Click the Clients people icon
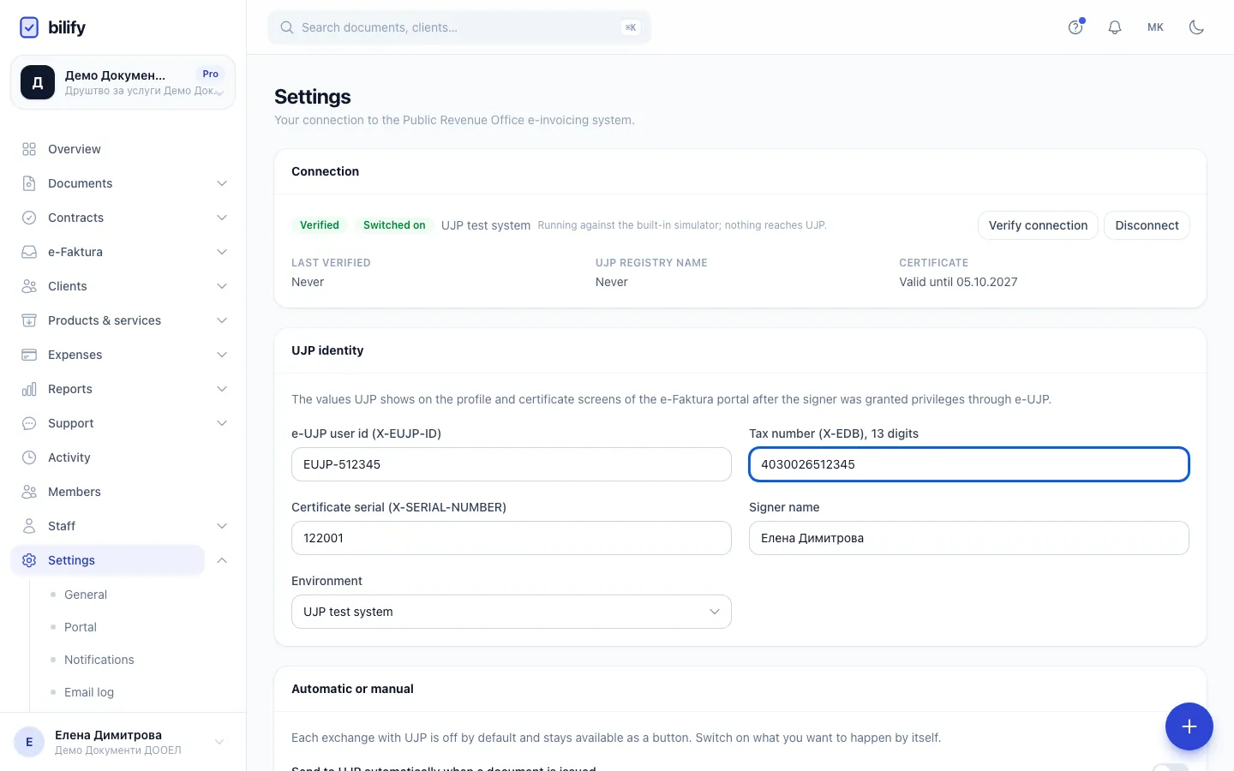Image resolution: width=1234 pixels, height=771 pixels. pos(29,286)
